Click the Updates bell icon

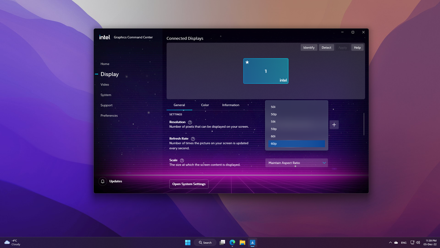(103, 181)
